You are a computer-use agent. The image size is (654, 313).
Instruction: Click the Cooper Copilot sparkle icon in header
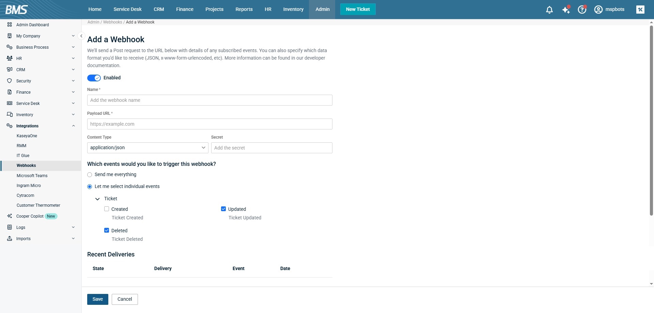tap(566, 10)
